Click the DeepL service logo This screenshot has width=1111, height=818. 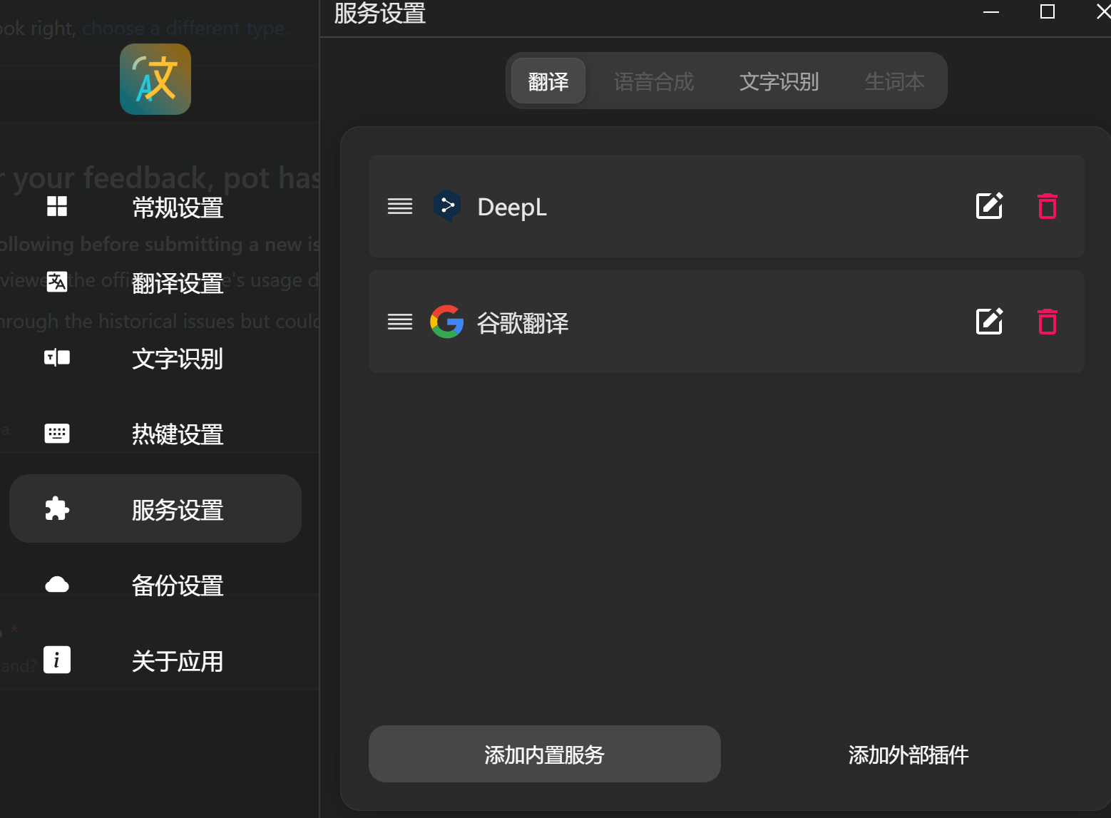coord(448,206)
